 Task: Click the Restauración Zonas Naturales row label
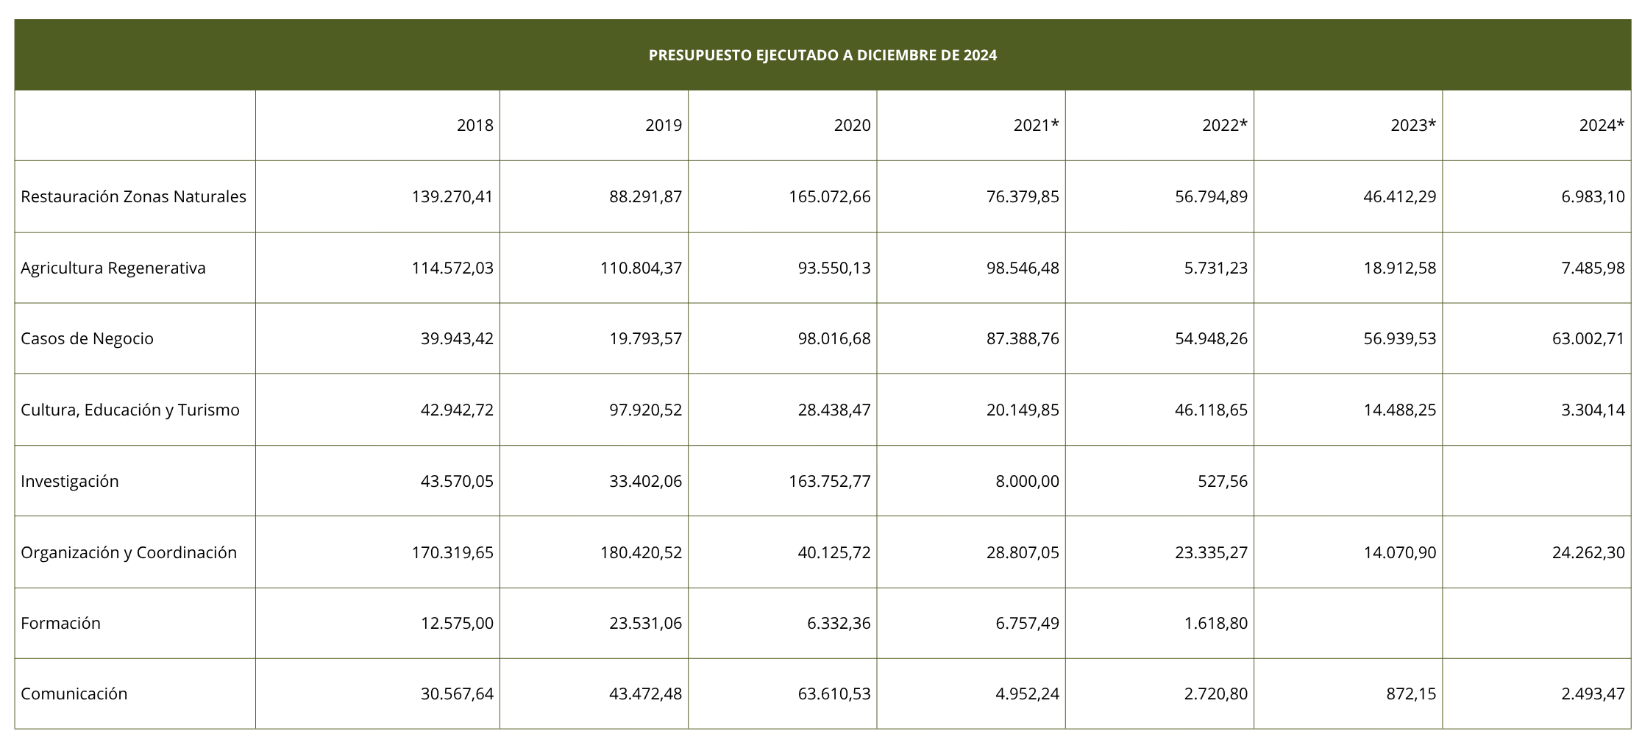[133, 197]
